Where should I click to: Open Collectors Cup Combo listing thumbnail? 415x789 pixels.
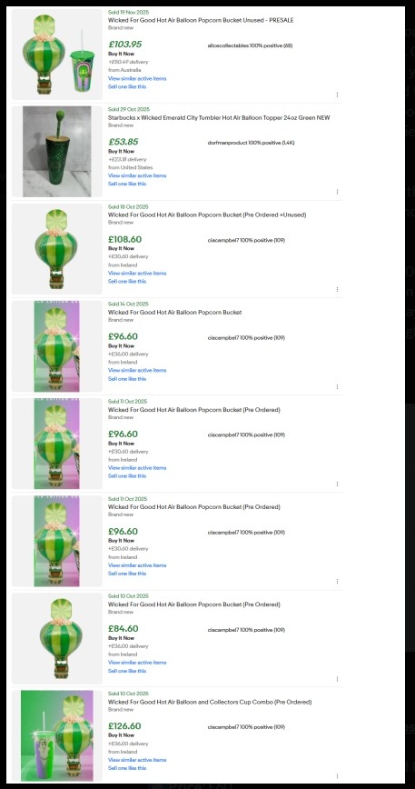pyautogui.click(x=57, y=735)
